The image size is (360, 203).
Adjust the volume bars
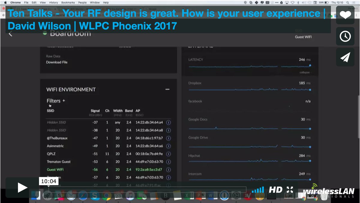coord(258,190)
